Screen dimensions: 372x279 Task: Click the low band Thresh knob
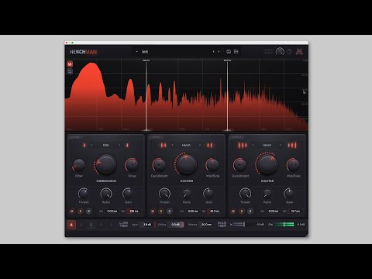[84, 193]
